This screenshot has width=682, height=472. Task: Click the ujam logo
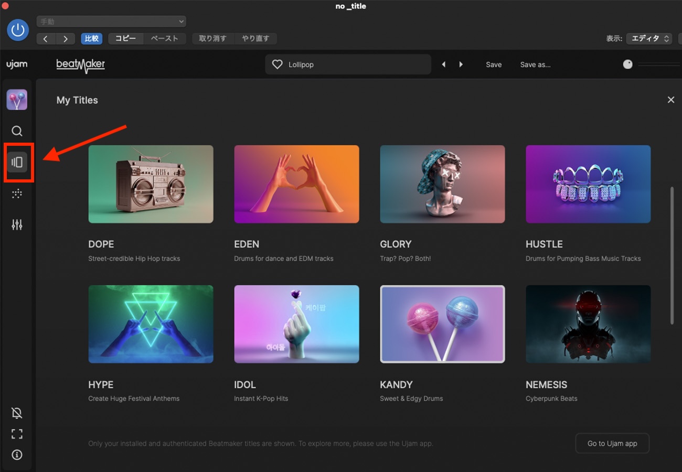click(17, 65)
